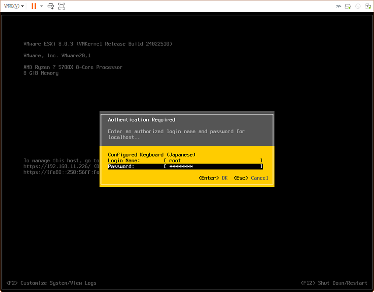This screenshot has width=374, height=292.
Task: Click 'Configured Keyboard (Japanese)' text
Action: click(x=152, y=155)
